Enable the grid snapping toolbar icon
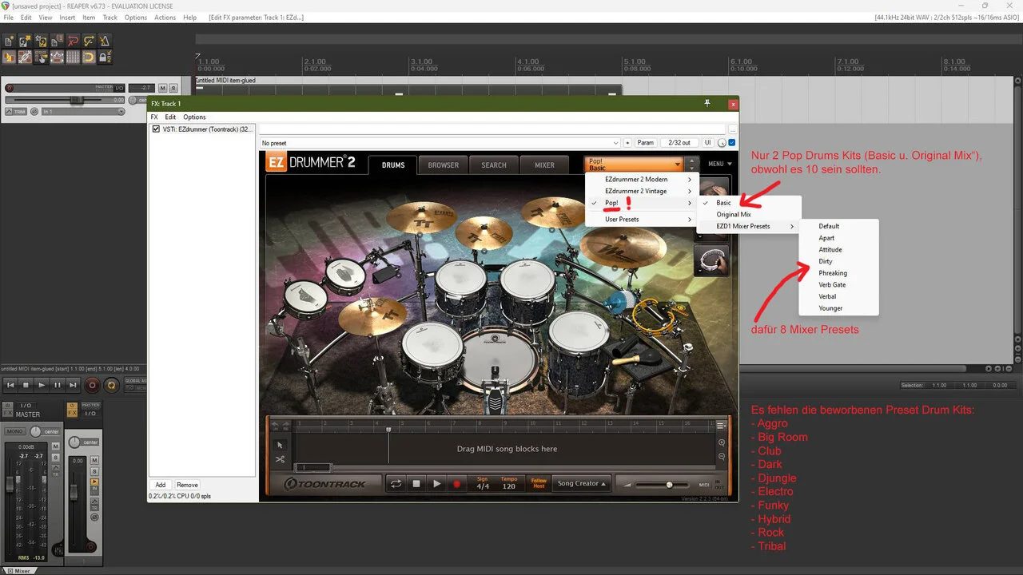The image size is (1023, 575). (x=88, y=57)
